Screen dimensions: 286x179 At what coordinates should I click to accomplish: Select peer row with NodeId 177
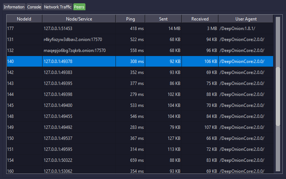(x=140, y=29)
